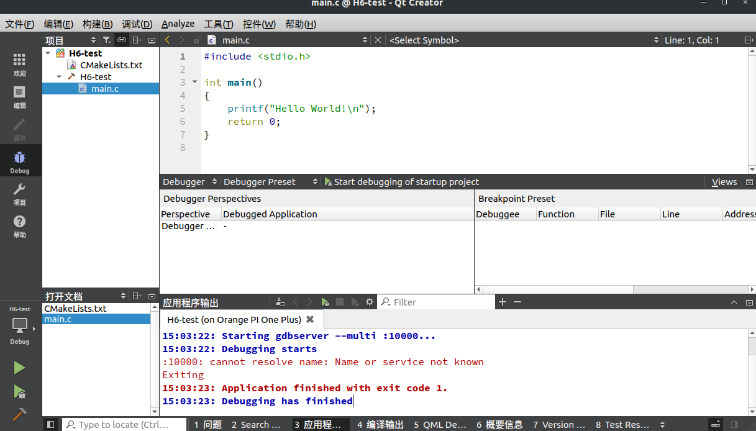Screen dimensions: 756x431
Task: Open the 帮助 (Help) mode in sidebar
Action: click(x=20, y=226)
